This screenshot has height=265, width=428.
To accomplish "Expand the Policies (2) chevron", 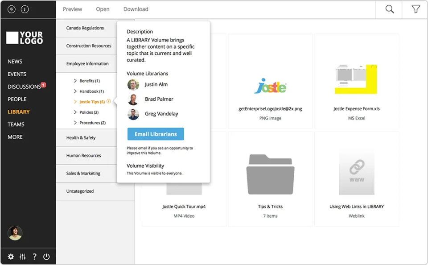I will point(75,112).
